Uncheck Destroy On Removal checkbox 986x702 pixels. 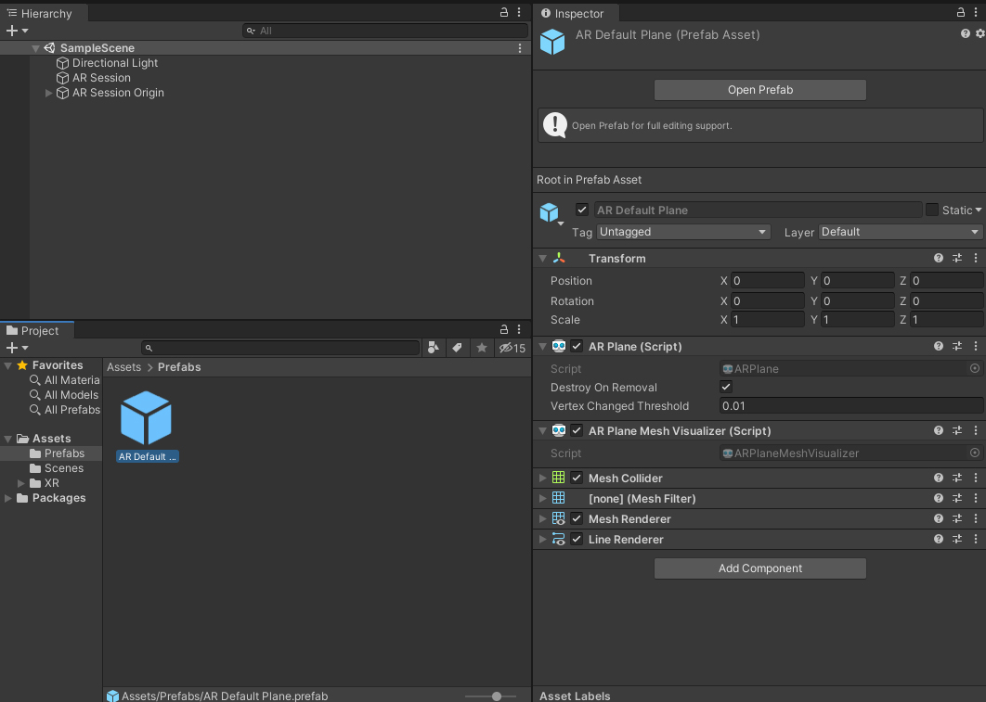[726, 388]
